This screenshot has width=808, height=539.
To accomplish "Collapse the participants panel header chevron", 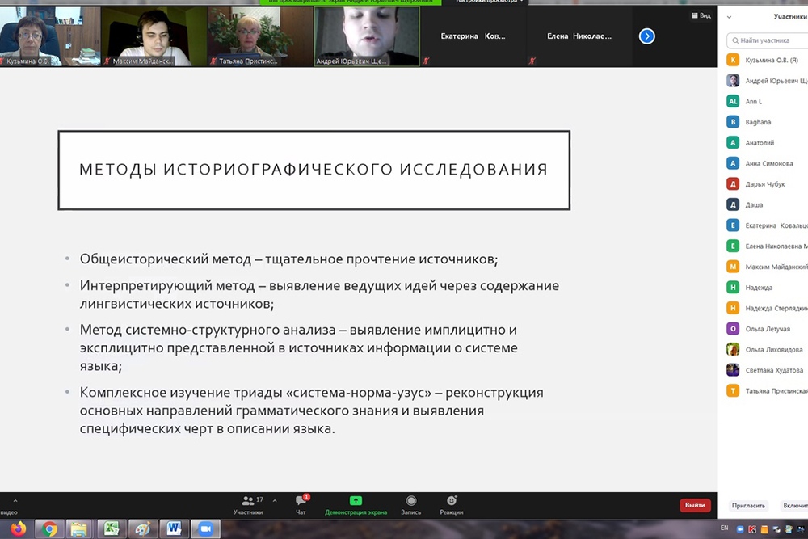I will click(730, 16).
